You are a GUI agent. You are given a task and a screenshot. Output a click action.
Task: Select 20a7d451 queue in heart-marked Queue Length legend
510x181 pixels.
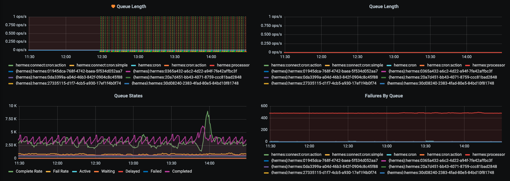(187, 77)
